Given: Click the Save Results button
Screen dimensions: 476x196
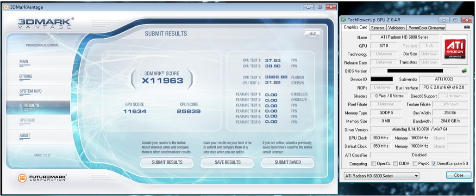Looking at the screenshot, I should [x=227, y=162].
